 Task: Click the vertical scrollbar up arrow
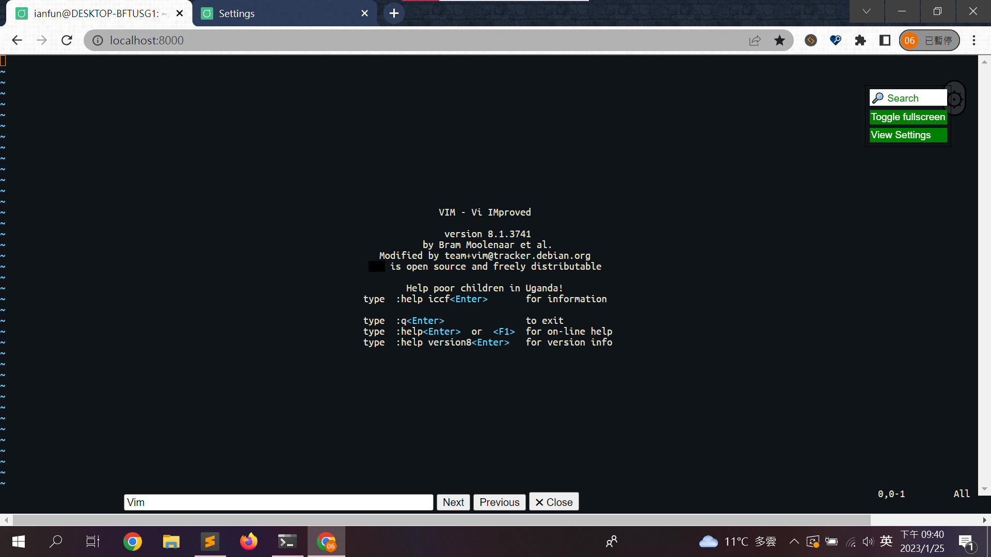click(x=984, y=61)
